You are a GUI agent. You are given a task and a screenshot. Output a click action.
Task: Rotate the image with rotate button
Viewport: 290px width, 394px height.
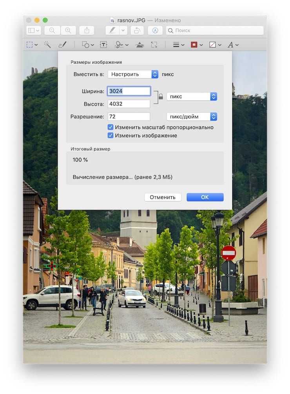coord(137,30)
